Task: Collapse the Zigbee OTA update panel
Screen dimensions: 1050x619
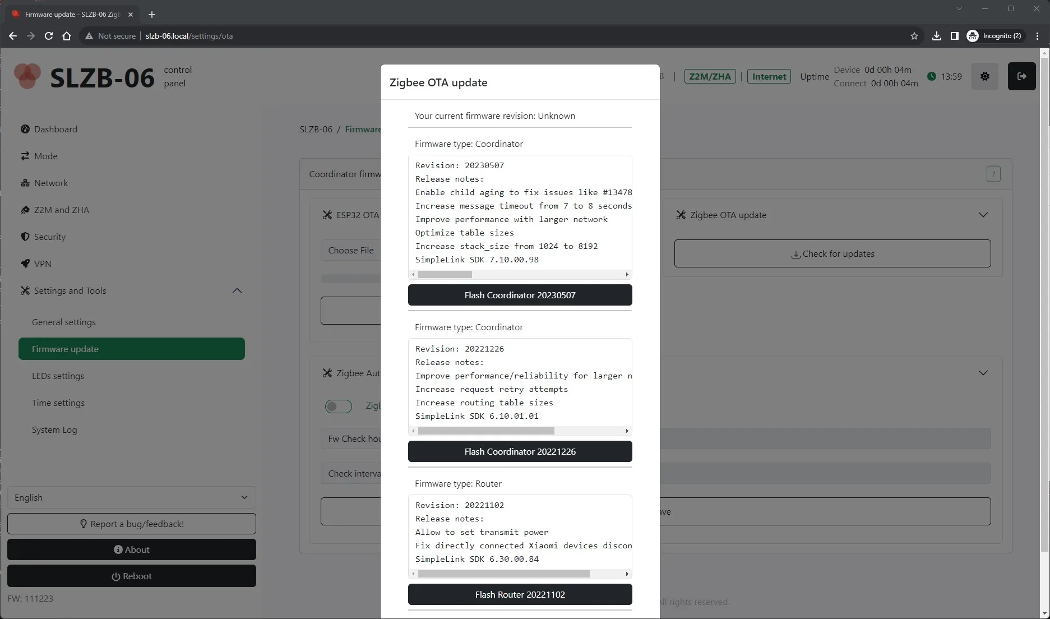Action: [x=983, y=215]
